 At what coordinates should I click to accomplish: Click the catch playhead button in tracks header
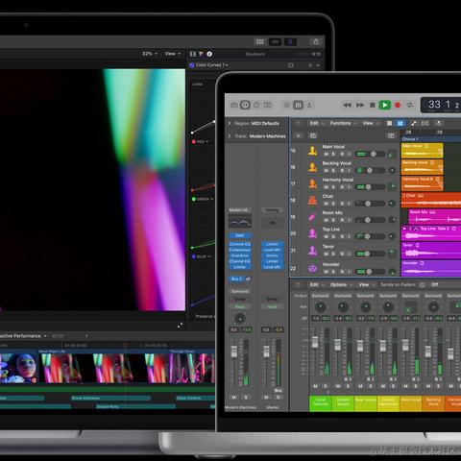[439, 123]
